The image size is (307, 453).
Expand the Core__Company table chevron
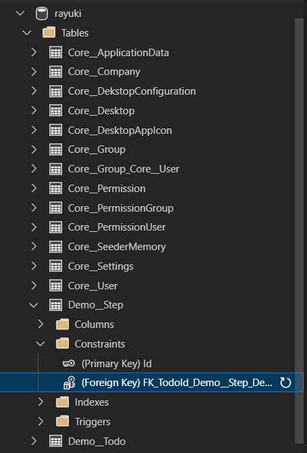pos(34,72)
